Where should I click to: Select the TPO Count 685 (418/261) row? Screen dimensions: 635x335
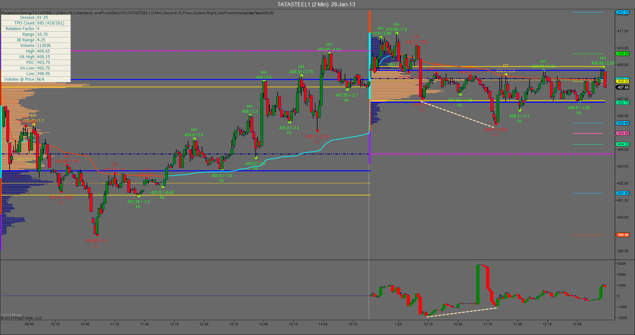[36, 23]
